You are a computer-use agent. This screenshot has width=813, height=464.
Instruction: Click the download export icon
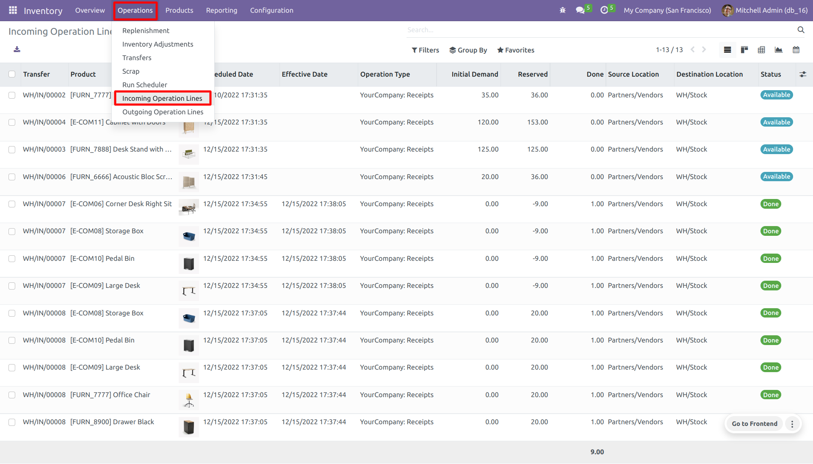tap(17, 50)
